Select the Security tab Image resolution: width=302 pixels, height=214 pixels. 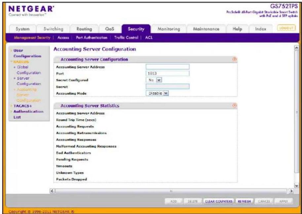136,29
